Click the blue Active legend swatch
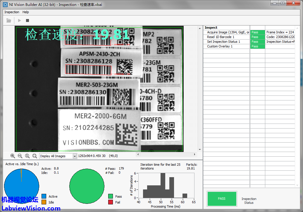 [x=44, y=196]
